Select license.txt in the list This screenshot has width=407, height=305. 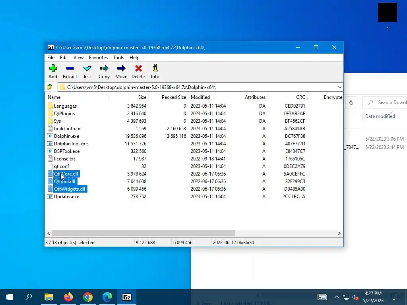tap(65, 159)
